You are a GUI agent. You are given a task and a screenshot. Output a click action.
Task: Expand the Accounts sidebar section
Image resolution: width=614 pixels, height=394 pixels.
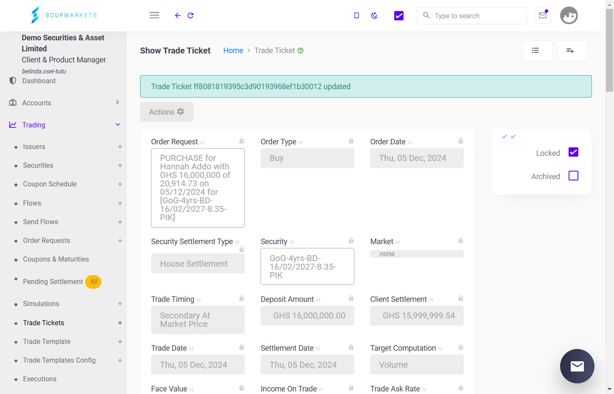(x=118, y=102)
